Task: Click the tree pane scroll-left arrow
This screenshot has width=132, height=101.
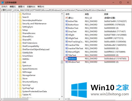Action: 2,99
